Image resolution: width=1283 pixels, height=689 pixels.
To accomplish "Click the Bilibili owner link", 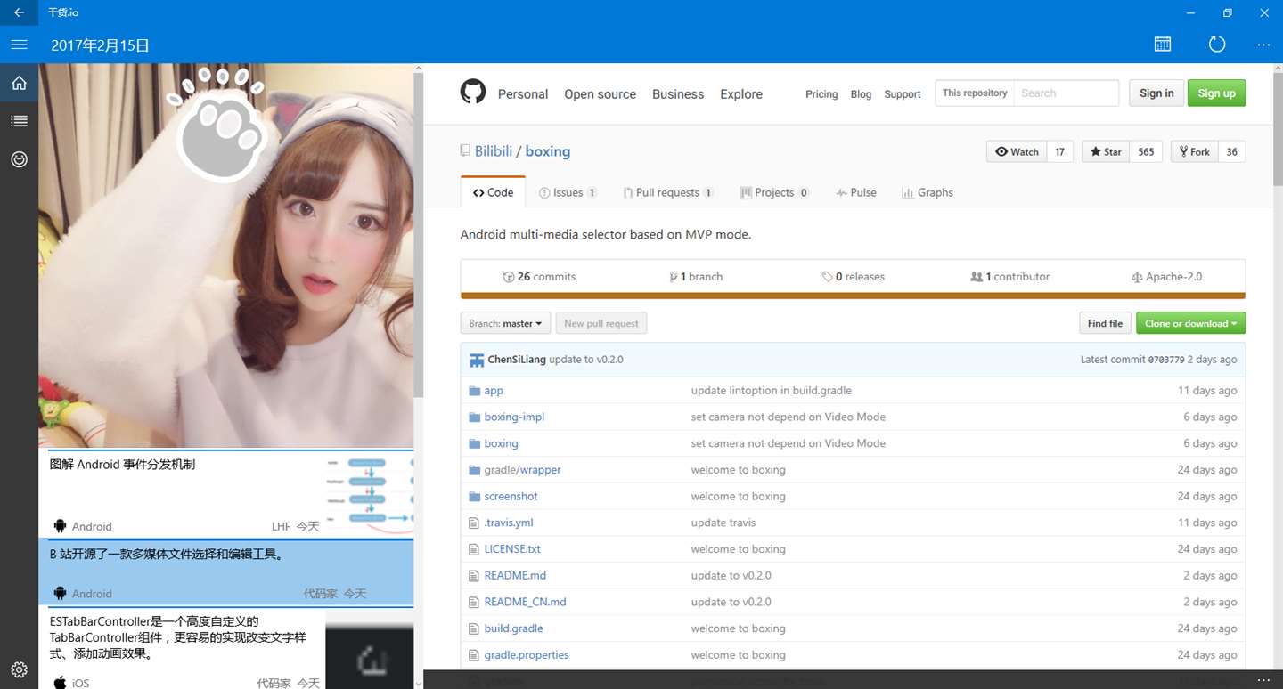I will point(494,151).
